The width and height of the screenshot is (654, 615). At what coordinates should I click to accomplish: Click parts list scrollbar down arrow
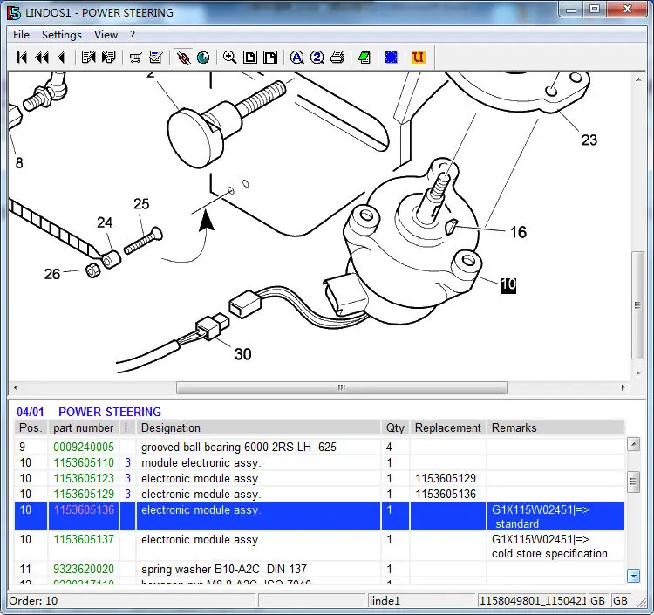pos(633,576)
